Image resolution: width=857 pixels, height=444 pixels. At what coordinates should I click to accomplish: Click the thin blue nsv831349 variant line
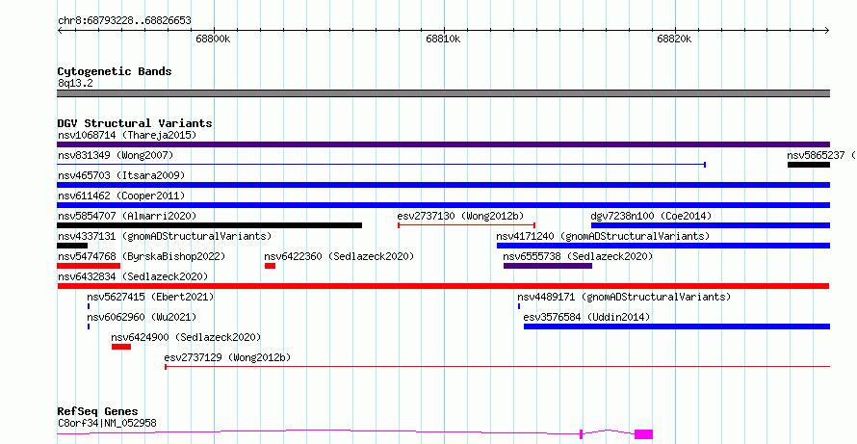coord(381,164)
